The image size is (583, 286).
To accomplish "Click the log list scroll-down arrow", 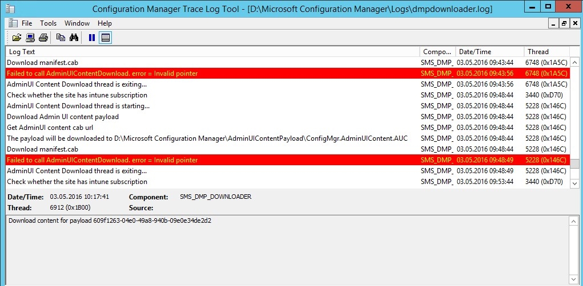I will (x=574, y=183).
